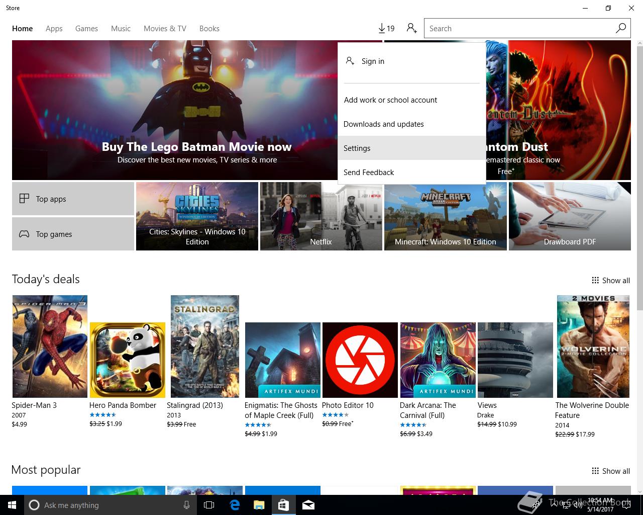Switch to the Apps tab
This screenshot has height=515, width=643.
click(54, 29)
